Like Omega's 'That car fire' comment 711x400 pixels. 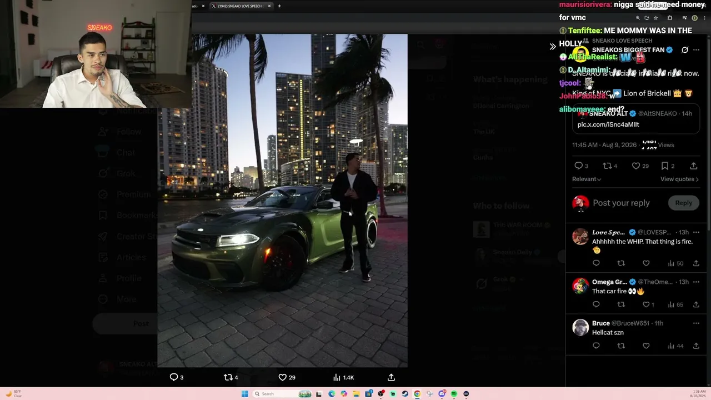click(646, 304)
